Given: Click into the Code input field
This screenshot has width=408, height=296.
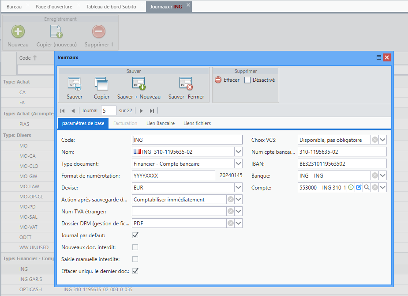Looking at the screenshot, I should tap(187, 140).
